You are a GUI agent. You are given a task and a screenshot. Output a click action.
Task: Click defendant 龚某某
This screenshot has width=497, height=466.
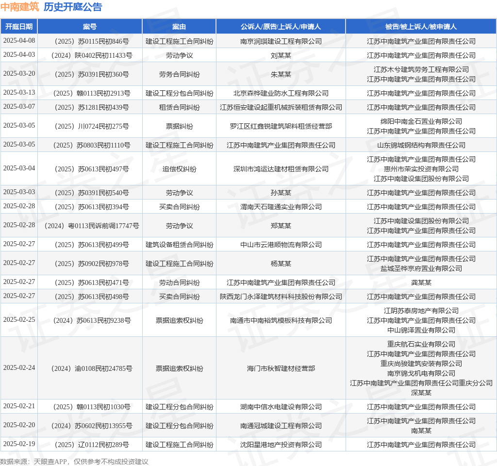point(421,283)
